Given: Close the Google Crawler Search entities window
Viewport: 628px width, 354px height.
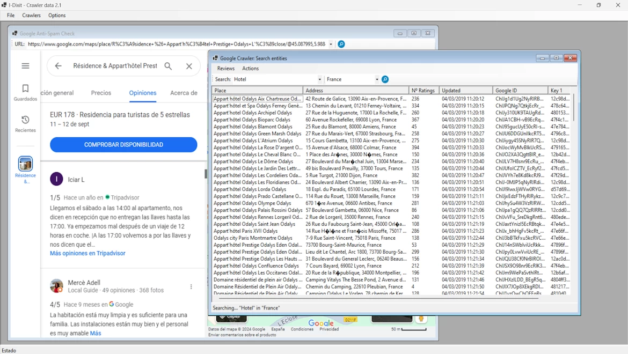Looking at the screenshot, I should click(x=571, y=58).
